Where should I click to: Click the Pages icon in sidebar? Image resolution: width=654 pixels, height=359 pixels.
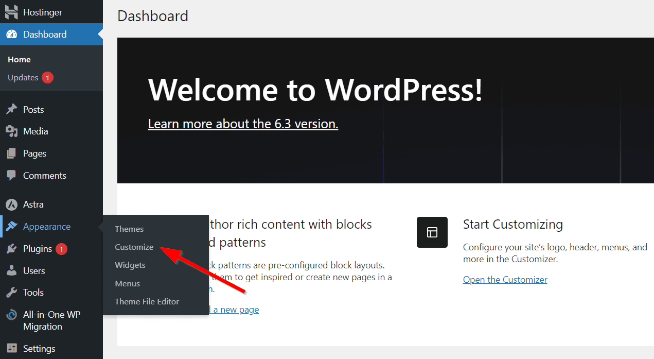point(11,153)
